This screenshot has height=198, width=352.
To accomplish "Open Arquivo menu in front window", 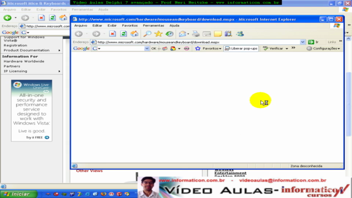I will (81, 26).
